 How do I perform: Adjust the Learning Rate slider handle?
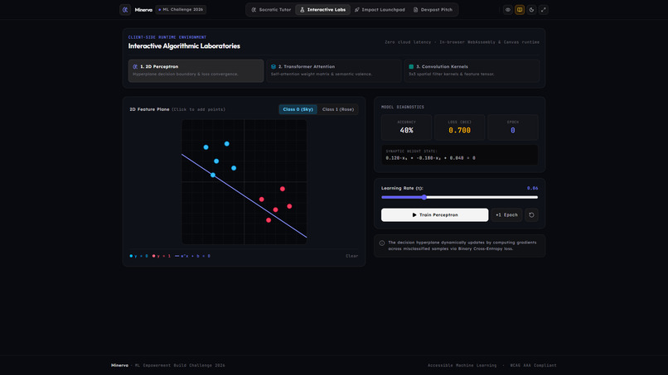[424, 197]
